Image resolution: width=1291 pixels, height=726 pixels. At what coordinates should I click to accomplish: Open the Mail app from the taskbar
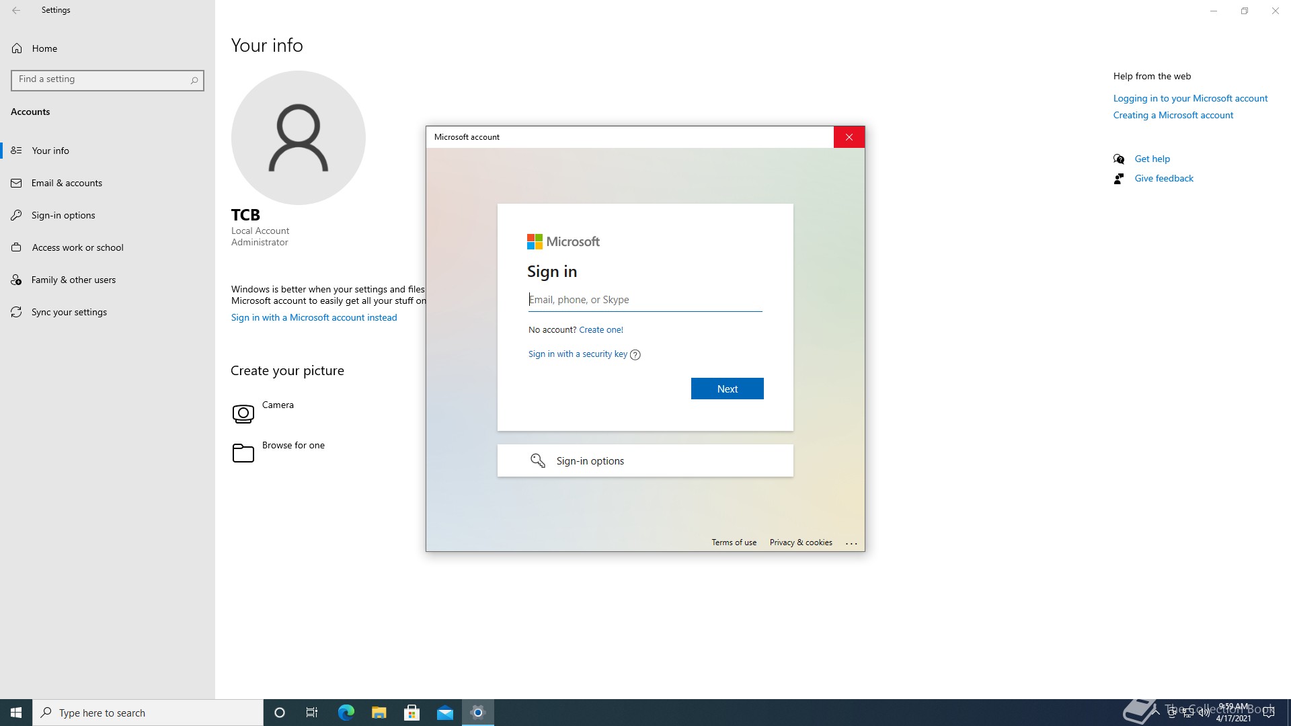coord(444,713)
